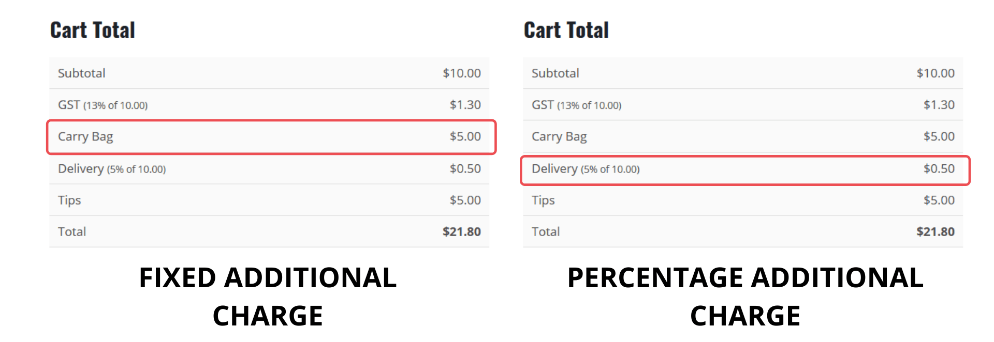Click the bold $21.80 total on right

pos(935,231)
